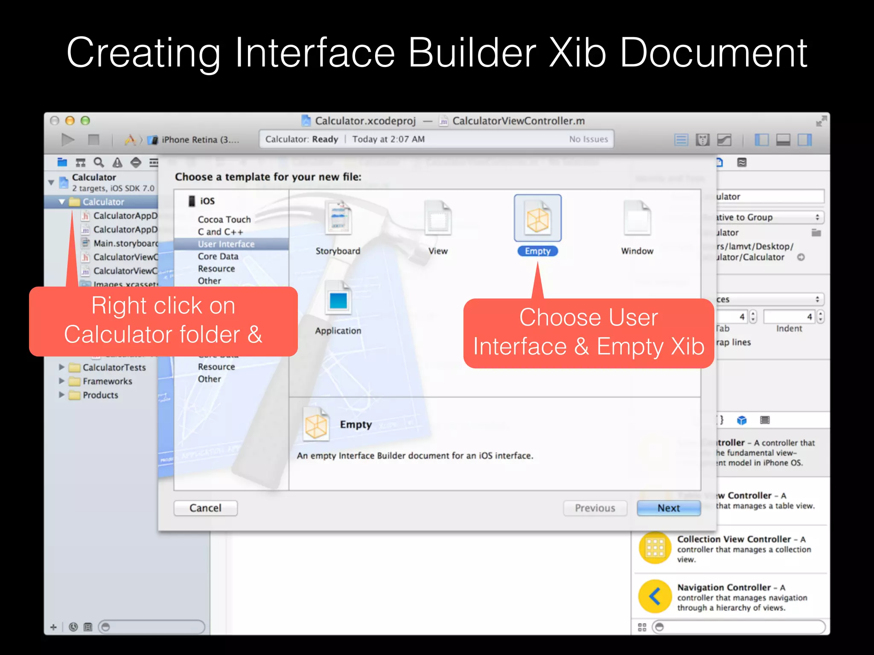
Task: Click the navigator filter field
Action: tap(151, 627)
